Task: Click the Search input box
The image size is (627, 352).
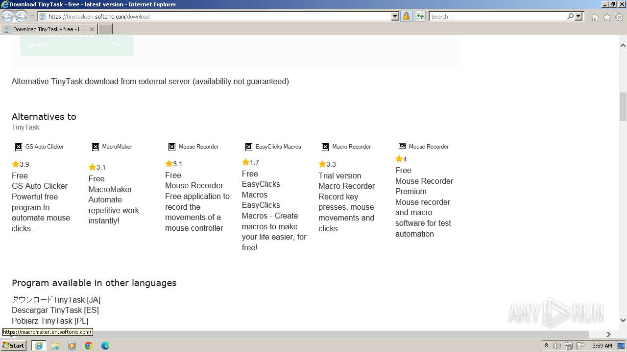Action: 498,17
